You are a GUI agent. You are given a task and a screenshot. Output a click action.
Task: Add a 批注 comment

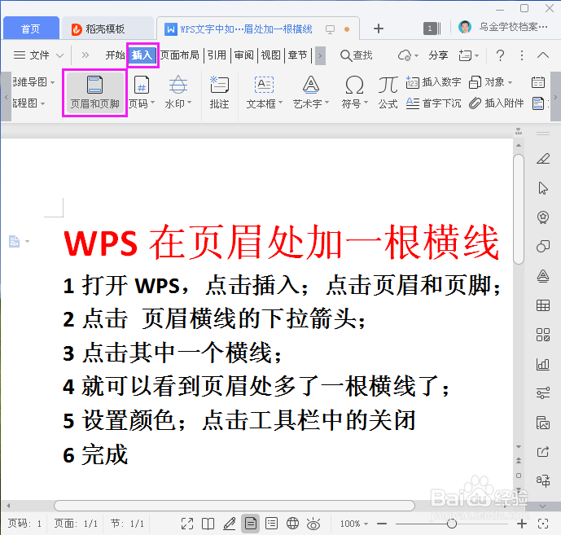219,93
